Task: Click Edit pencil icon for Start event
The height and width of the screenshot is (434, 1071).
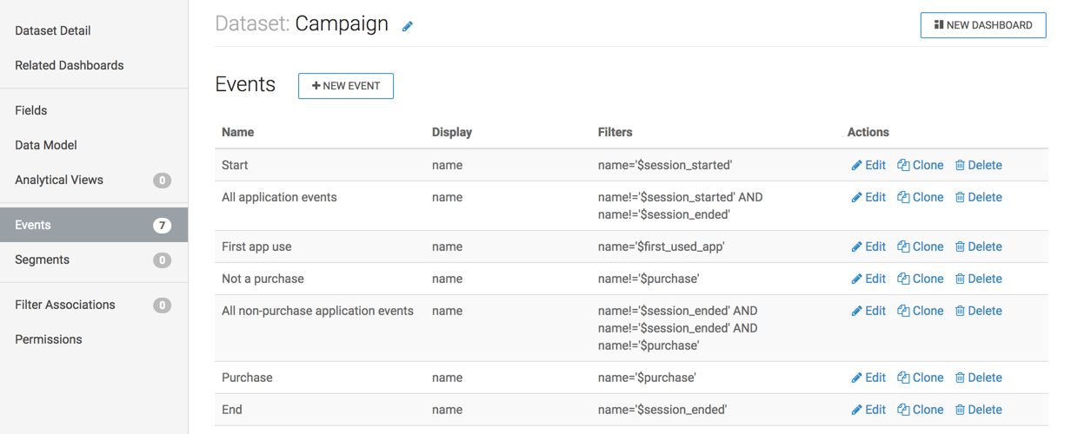Action: [856, 166]
